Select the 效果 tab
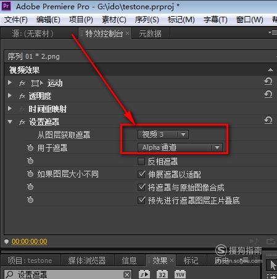 tap(160, 260)
